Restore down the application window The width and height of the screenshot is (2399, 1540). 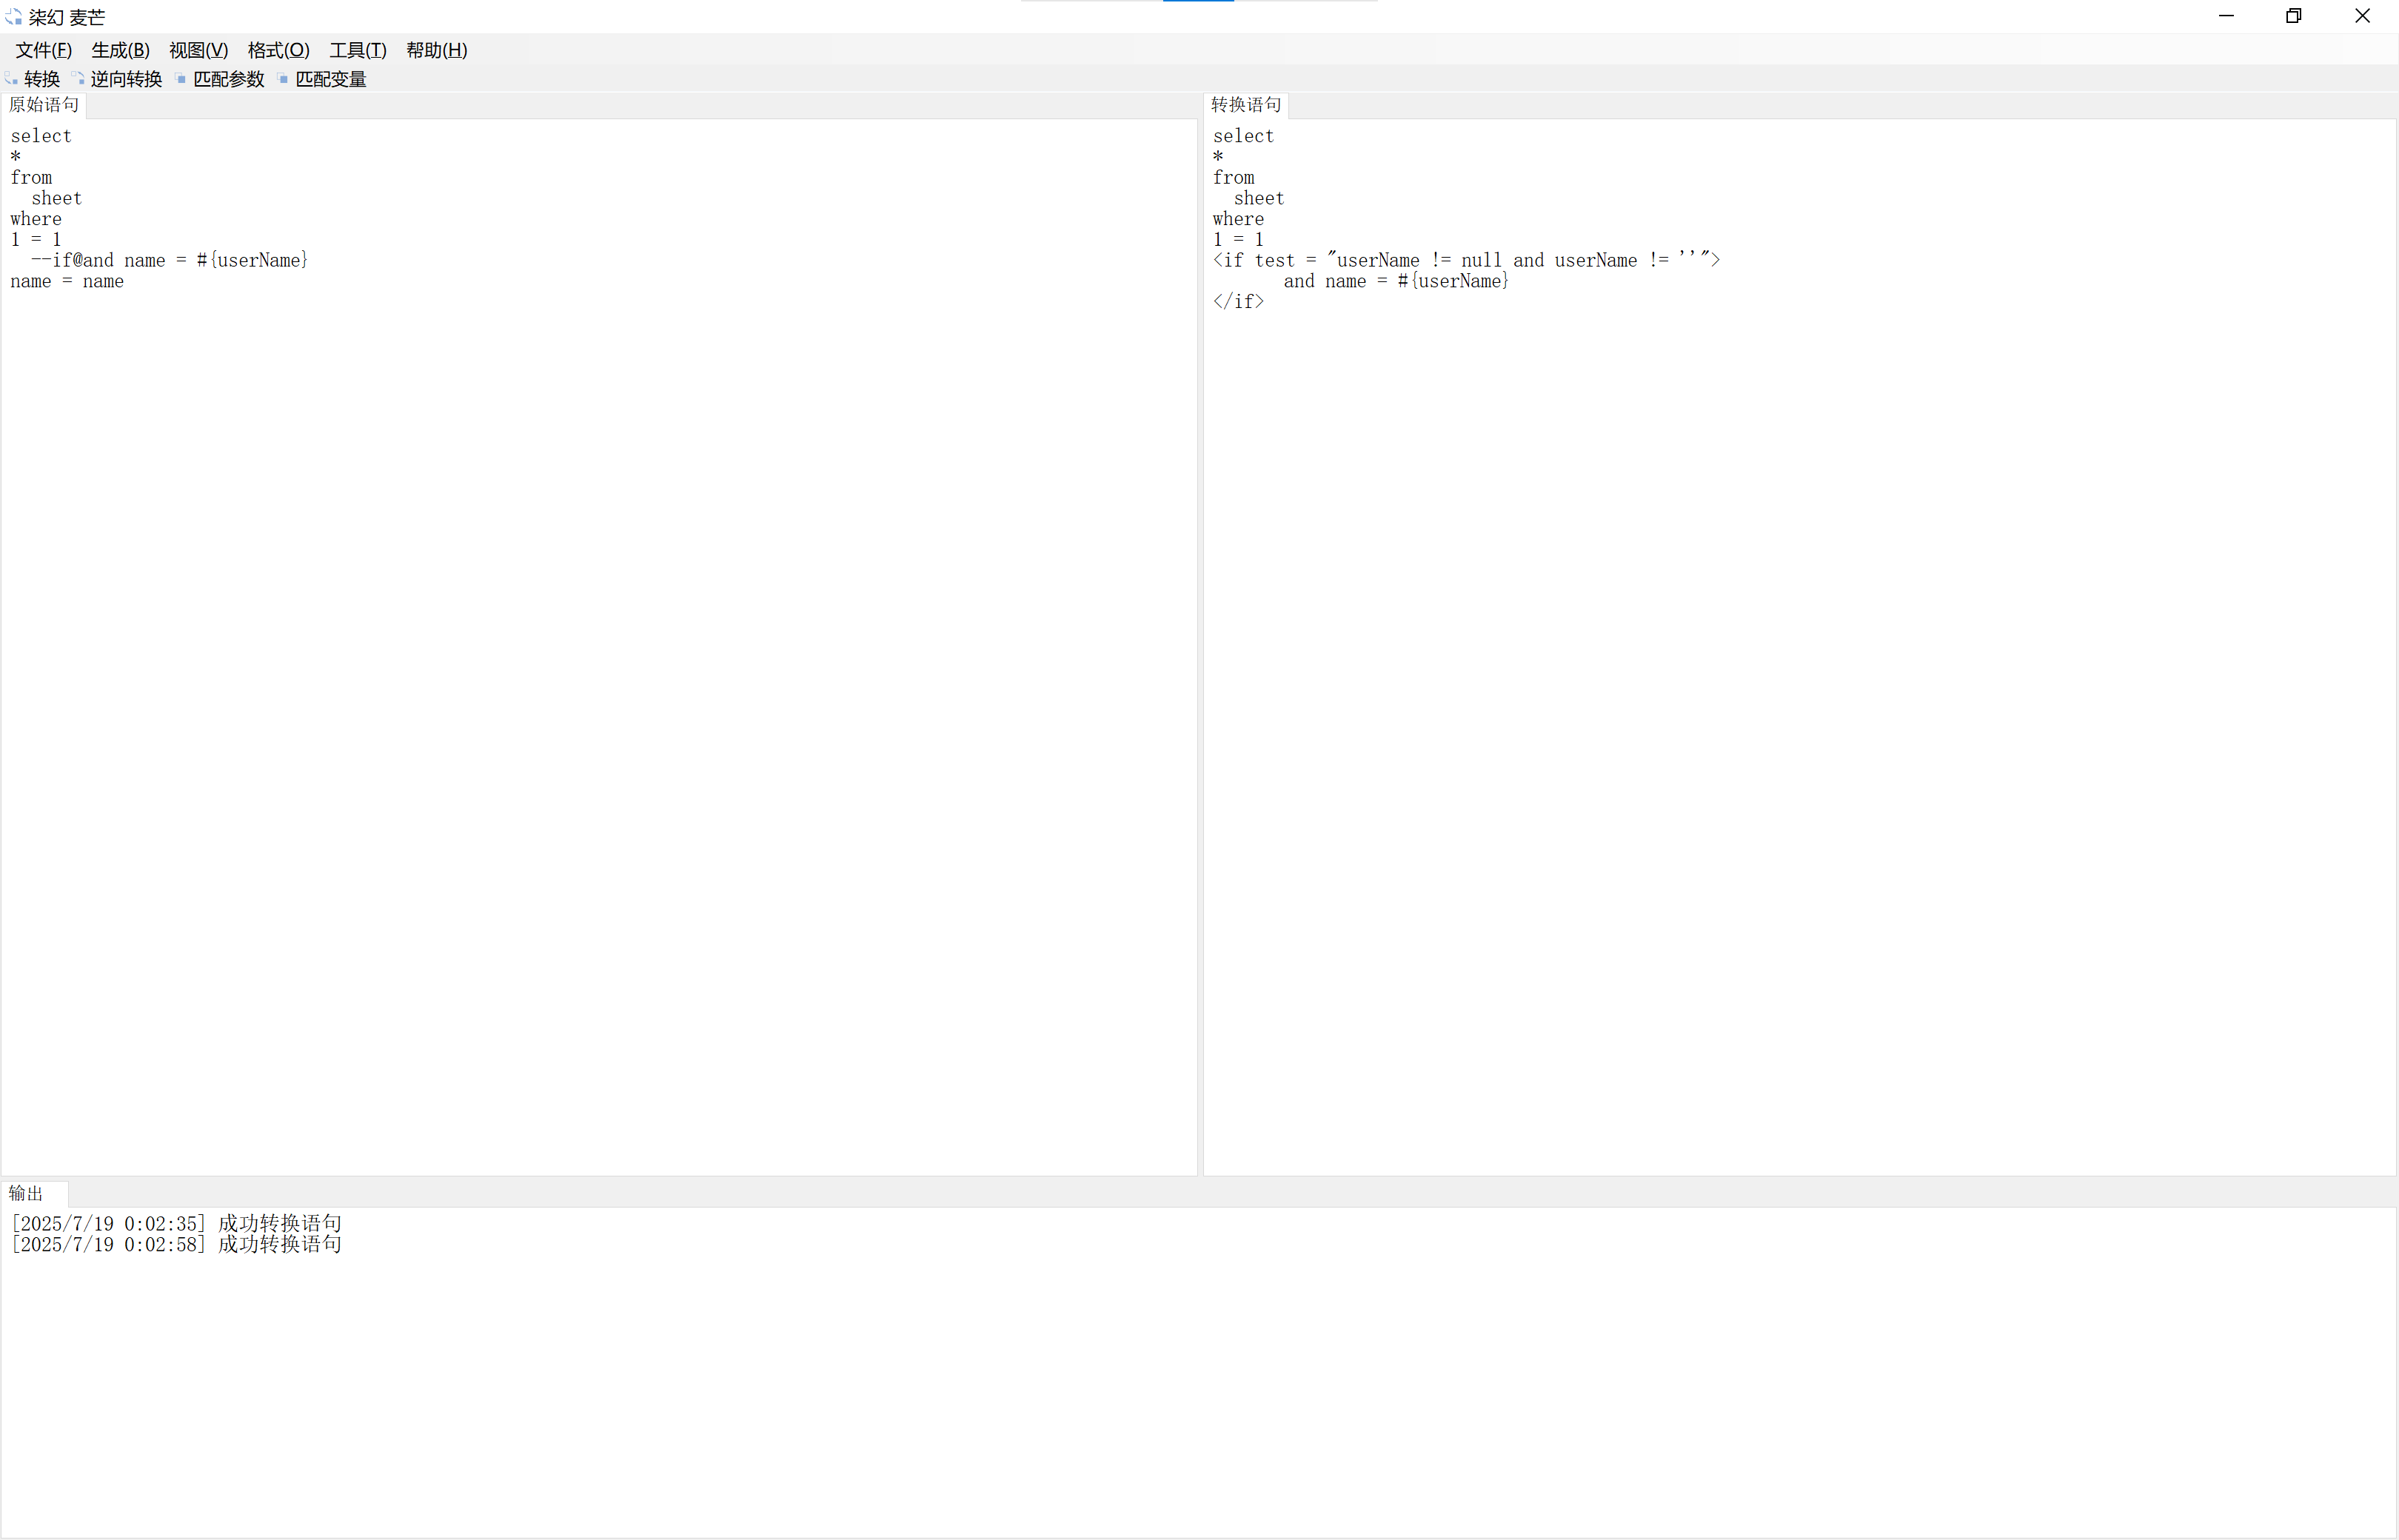click(2294, 16)
